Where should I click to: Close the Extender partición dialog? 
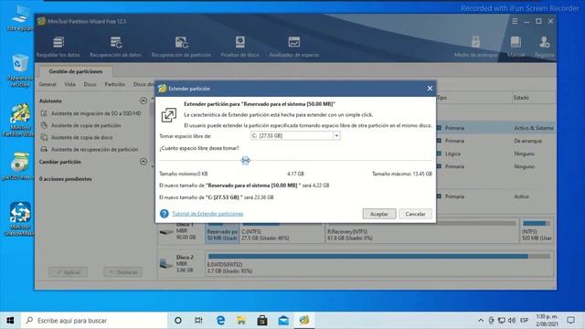(x=430, y=89)
